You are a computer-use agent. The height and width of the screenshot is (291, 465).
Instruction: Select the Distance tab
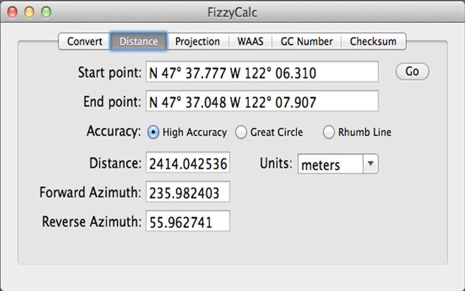click(x=138, y=41)
